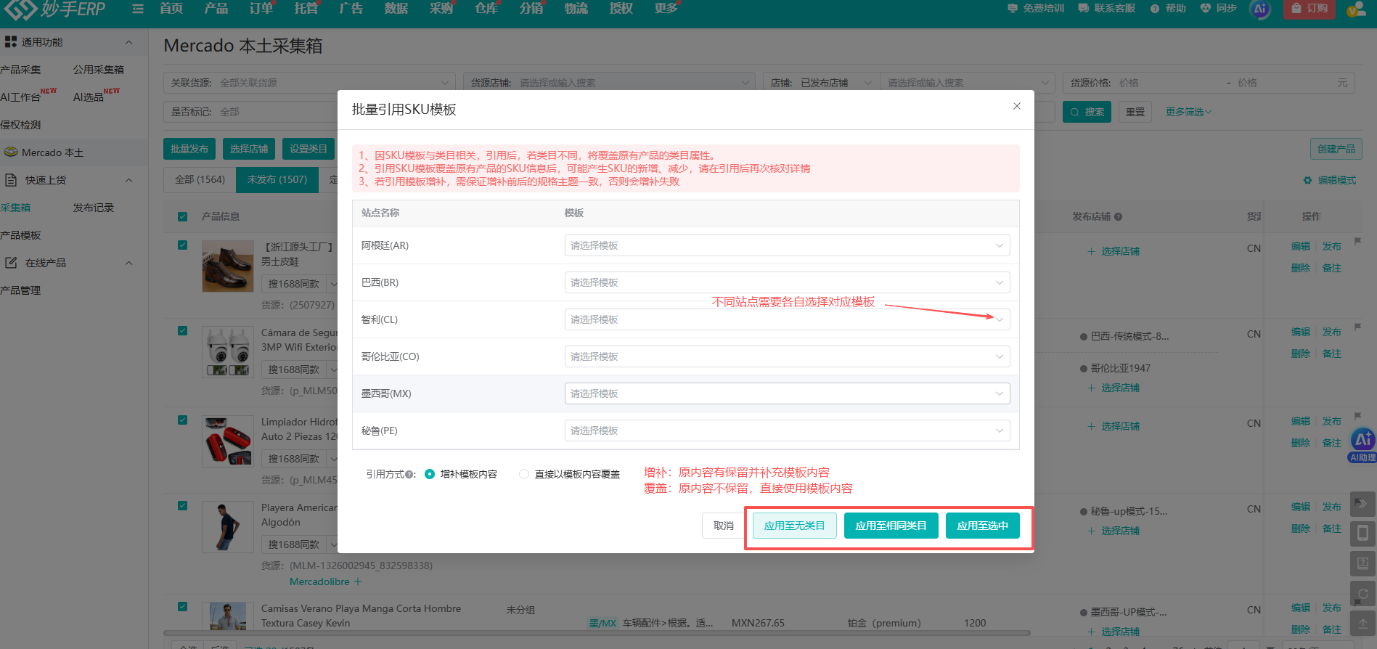
Task: Click the 帮助 question mark icon
Action: click(x=1154, y=9)
